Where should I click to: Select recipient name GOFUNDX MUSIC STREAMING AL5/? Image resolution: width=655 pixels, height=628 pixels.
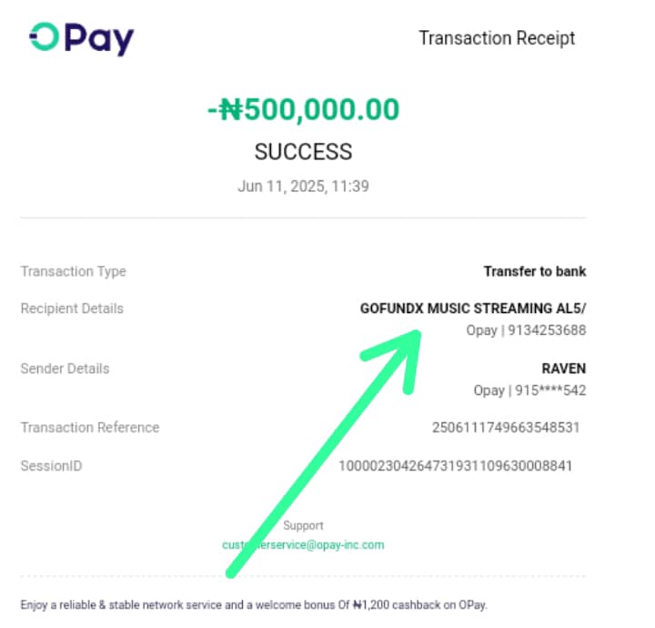pos(473,309)
